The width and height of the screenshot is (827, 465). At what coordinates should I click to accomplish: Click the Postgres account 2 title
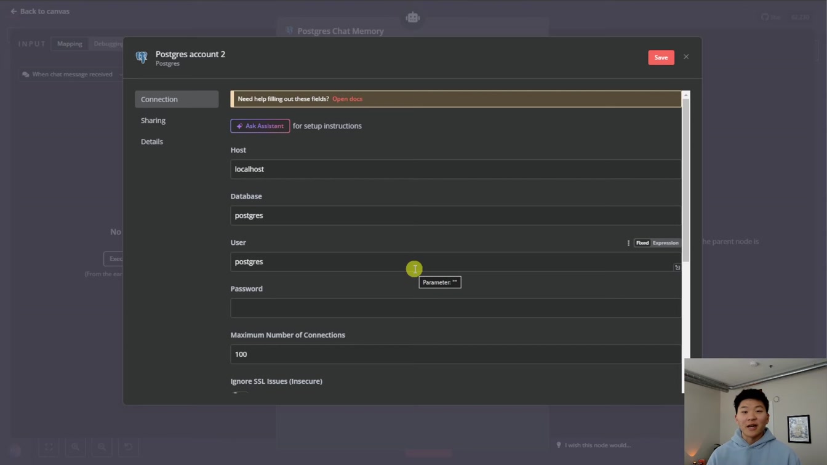[190, 54]
